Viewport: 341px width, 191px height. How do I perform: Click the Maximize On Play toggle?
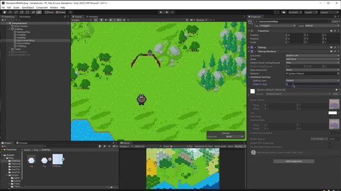pos(204,146)
